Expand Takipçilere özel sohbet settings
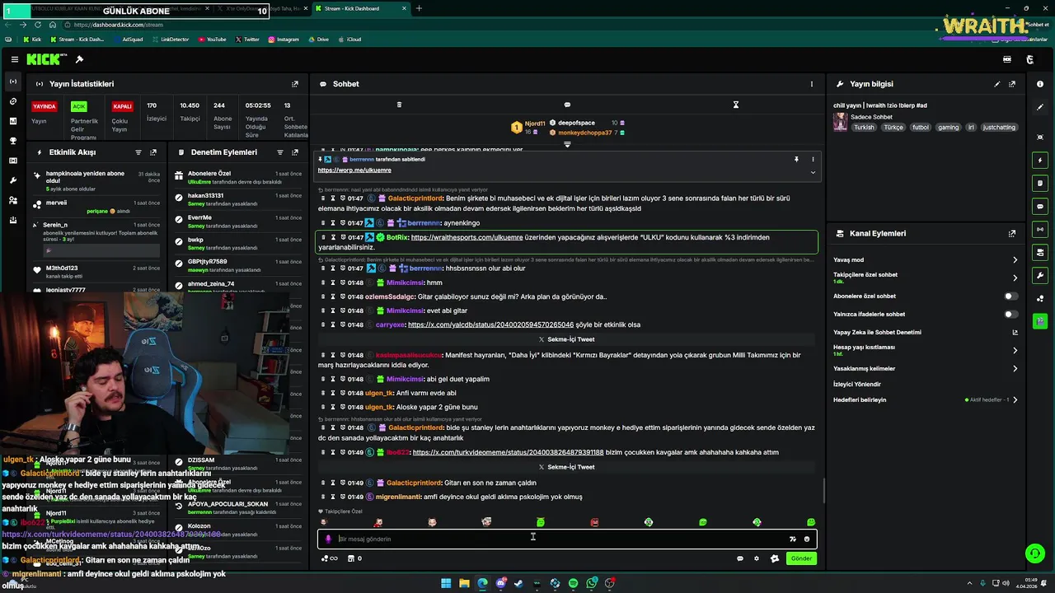Viewport: 1055px width, 593px height. click(1015, 278)
